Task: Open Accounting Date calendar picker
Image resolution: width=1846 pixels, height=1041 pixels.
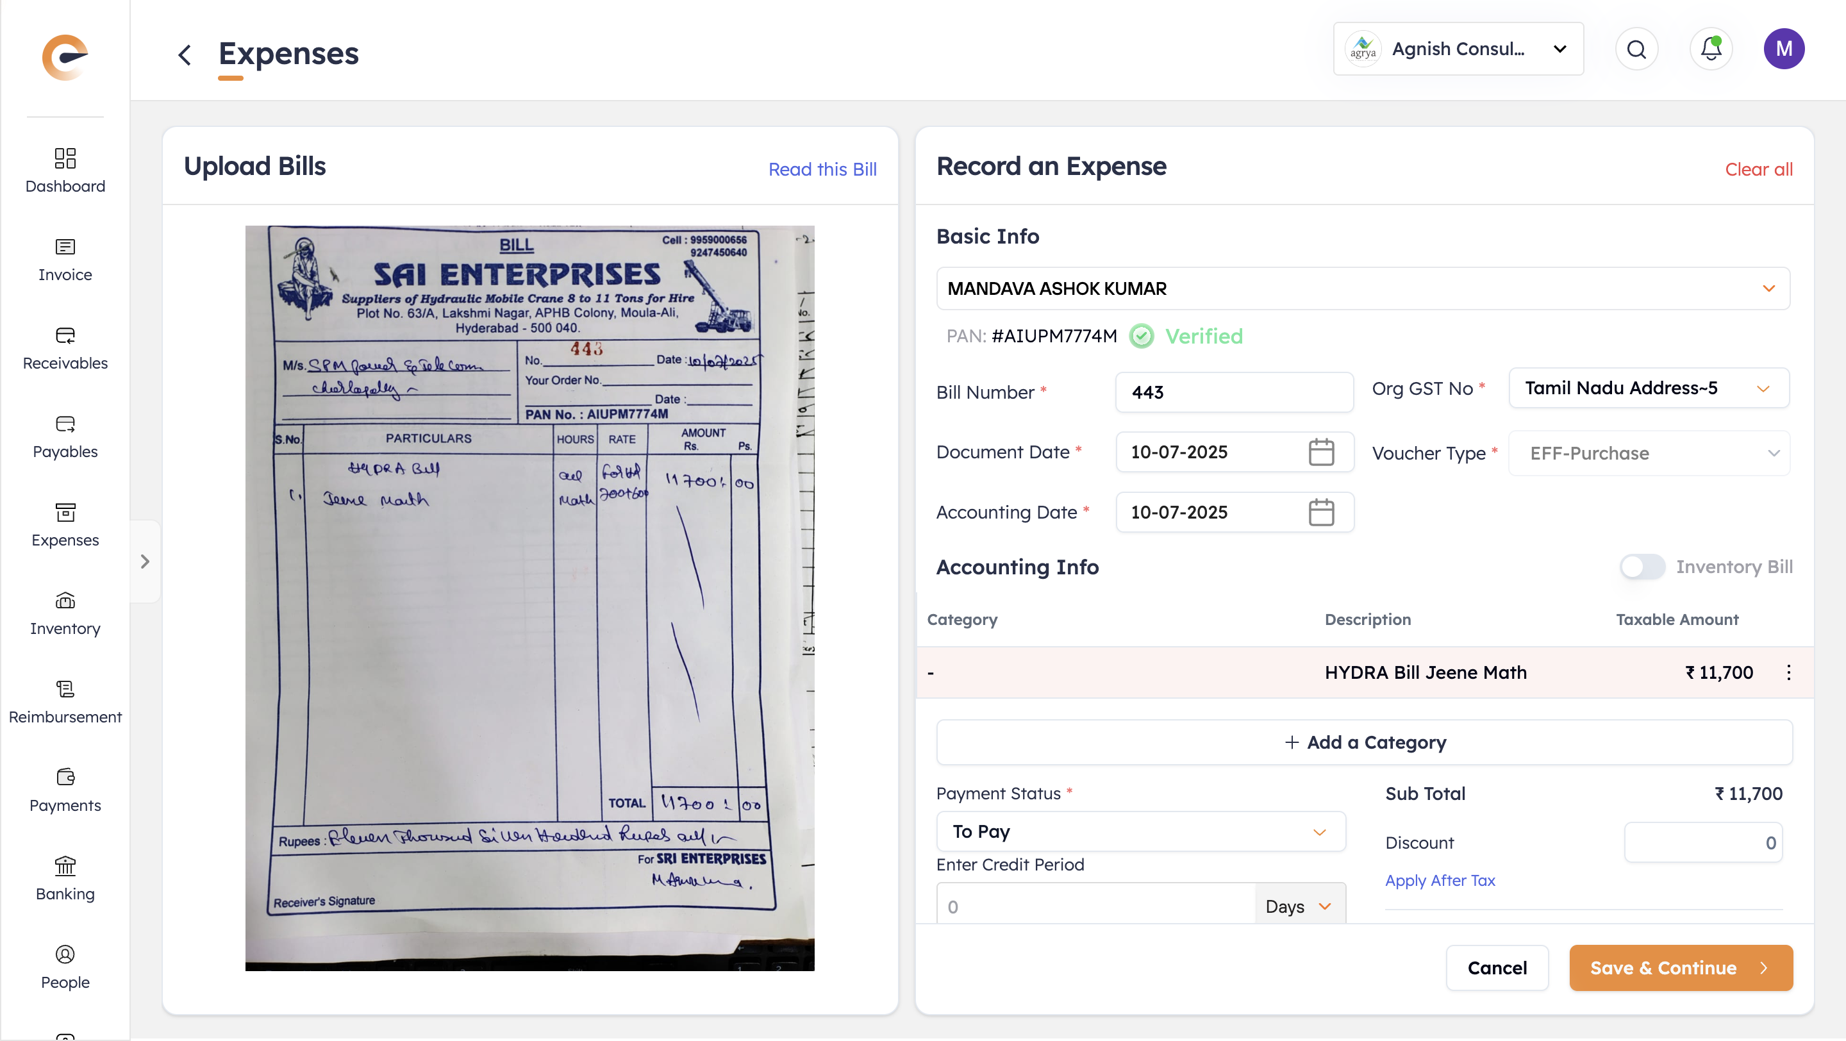Action: (1320, 512)
